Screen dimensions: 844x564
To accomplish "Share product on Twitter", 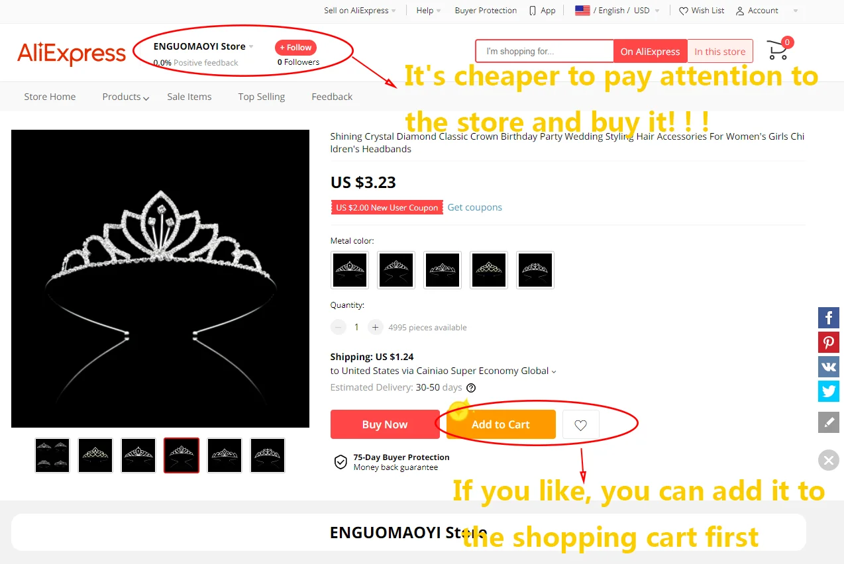I will pos(829,391).
